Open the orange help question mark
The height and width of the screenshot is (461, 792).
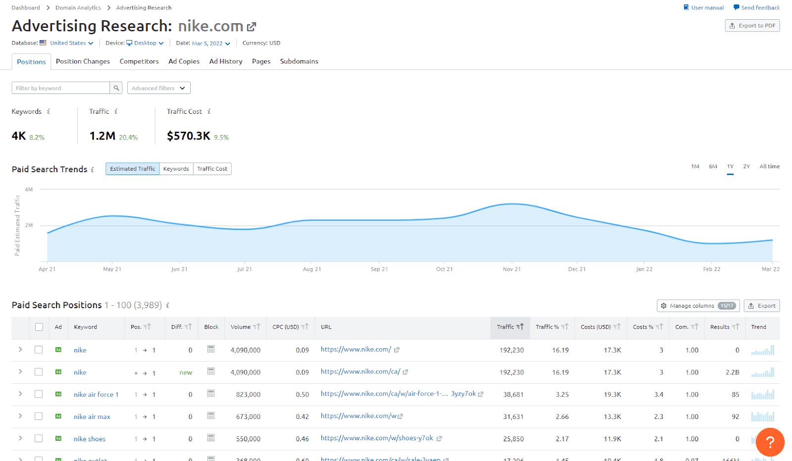coord(770,442)
